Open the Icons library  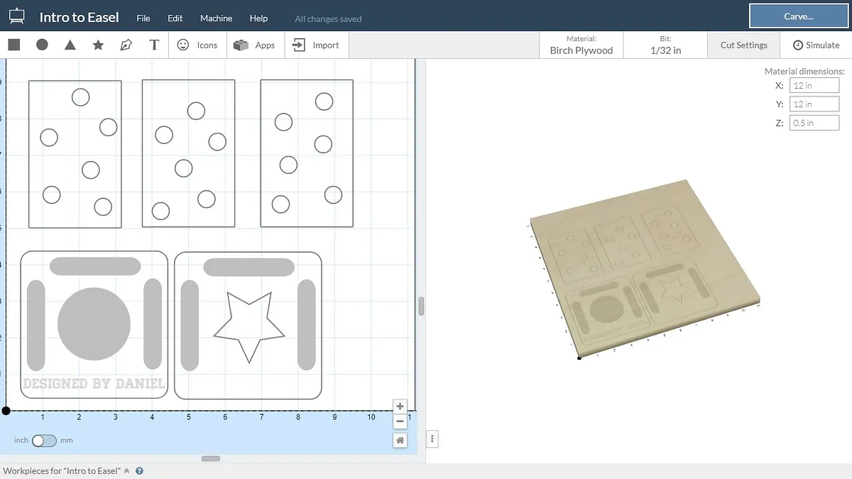coord(197,45)
